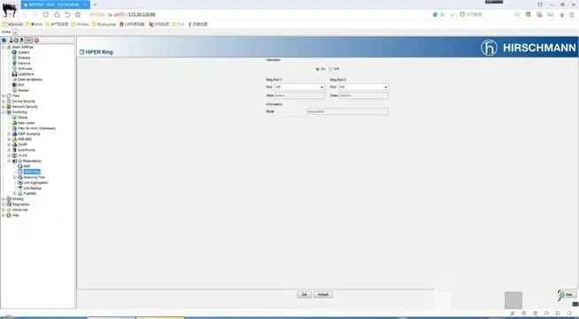Click the active browser tab
579x319 pixels.
pos(56,4)
